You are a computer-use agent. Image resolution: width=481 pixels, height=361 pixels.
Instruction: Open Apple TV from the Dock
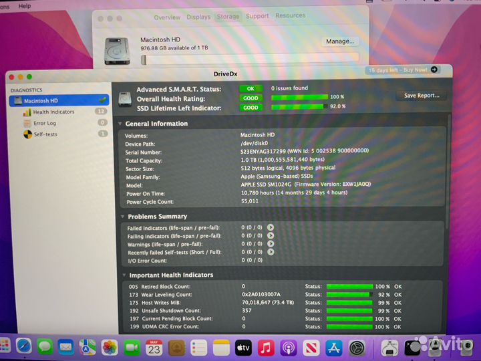point(244,348)
